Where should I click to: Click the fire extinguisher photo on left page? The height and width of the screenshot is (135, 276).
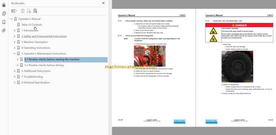[149, 56]
